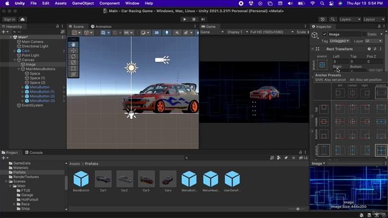Viewport: 388px width, 218px height.
Task: Toggle the Inspector panel lock icon
Action: tap(379, 26)
